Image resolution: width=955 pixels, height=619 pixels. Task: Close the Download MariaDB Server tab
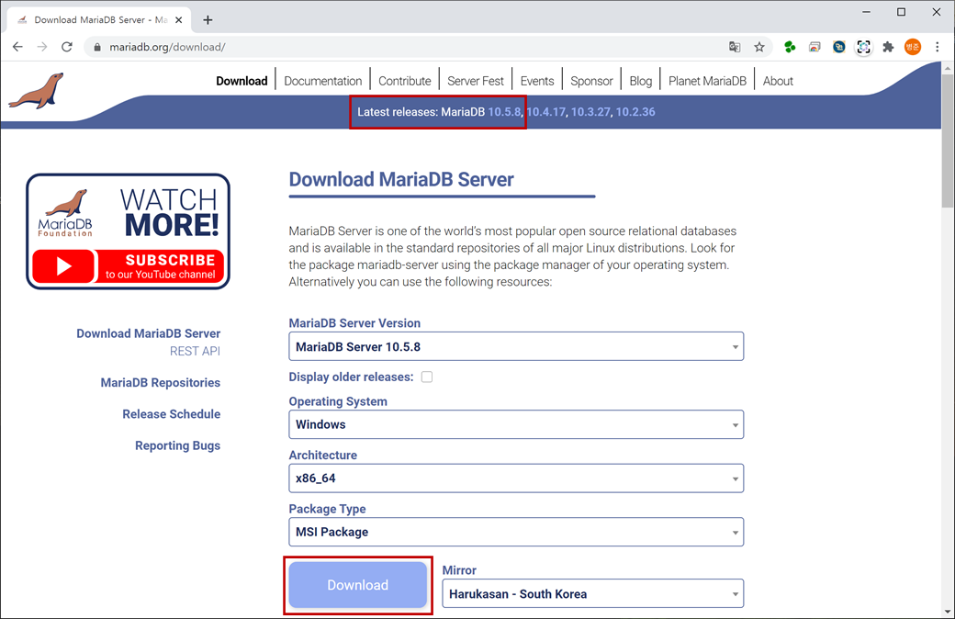(x=178, y=20)
